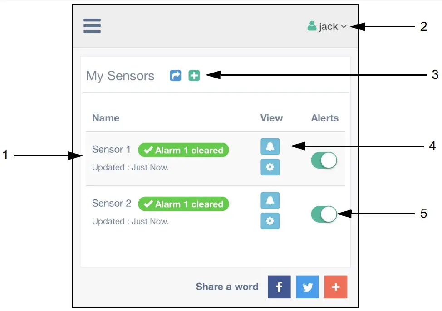Click Sensor 2 Alarm 1 cleared badge
Viewport: 442px width, 311px height.
[x=184, y=204]
